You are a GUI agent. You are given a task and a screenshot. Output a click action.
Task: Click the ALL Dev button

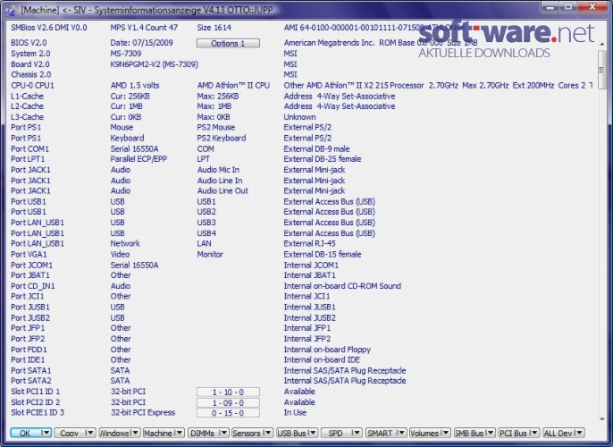(x=558, y=433)
